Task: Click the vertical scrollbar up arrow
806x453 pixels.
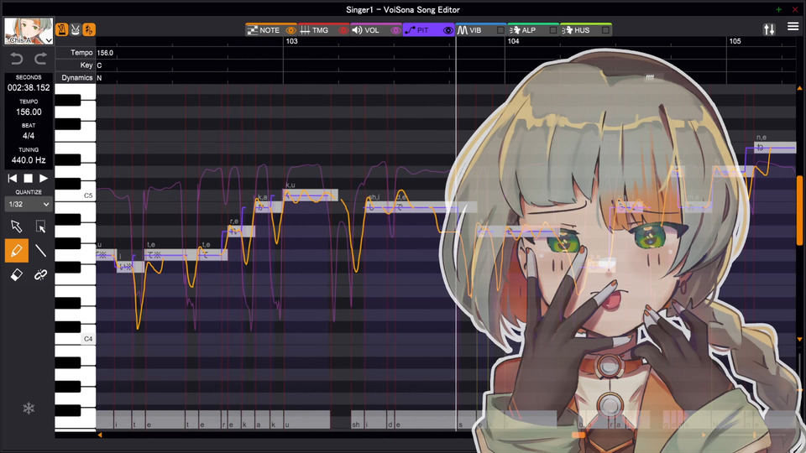Action: pos(799,88)
